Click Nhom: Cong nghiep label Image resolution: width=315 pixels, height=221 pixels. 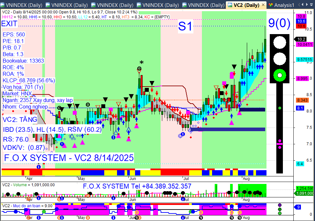(25, 107)
